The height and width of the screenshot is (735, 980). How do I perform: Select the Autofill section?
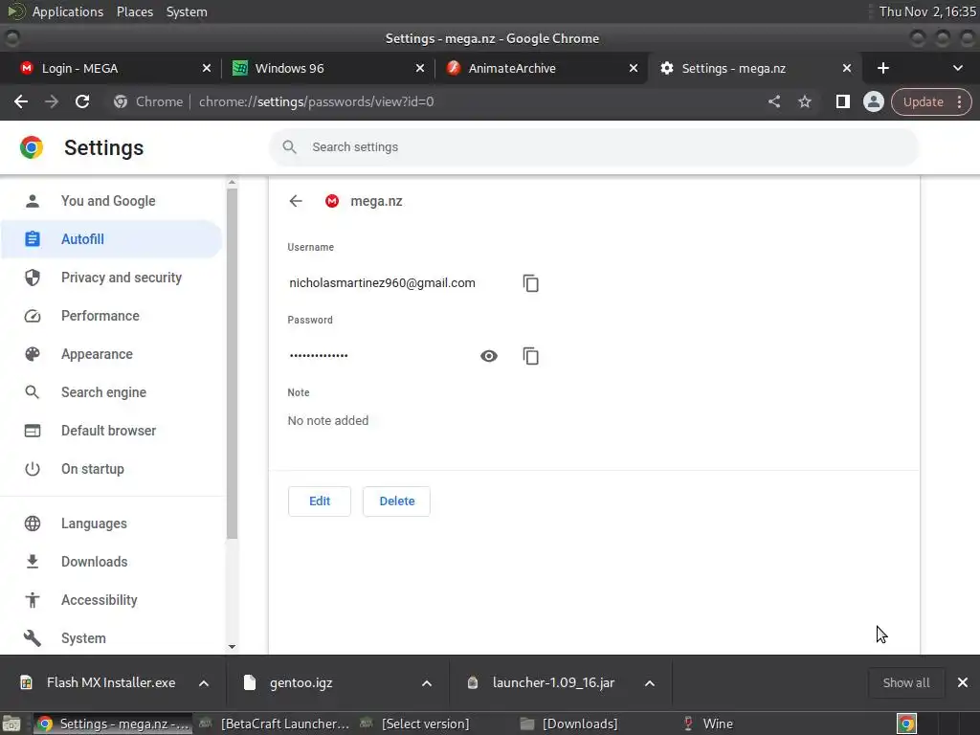111,238
